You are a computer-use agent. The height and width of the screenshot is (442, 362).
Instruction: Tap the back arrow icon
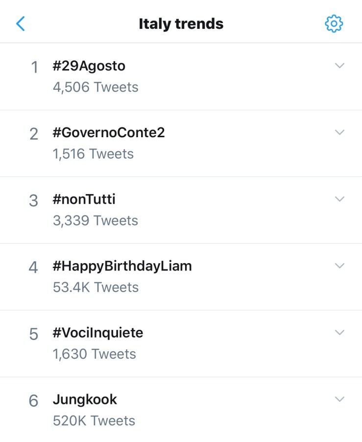click(21, 24)
